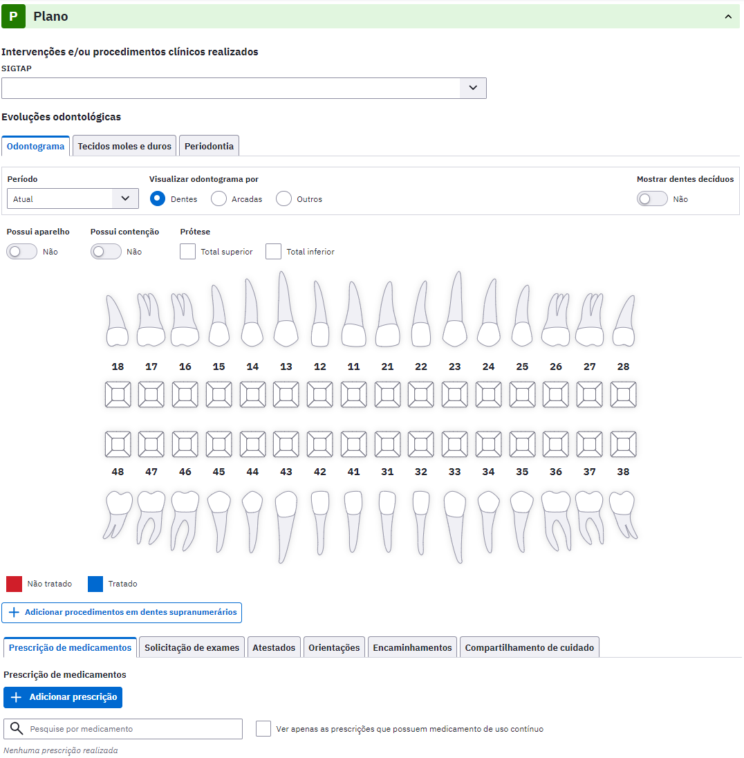Click surface diagram for tooth 33

pyautogui.click(x=454, y=444)
